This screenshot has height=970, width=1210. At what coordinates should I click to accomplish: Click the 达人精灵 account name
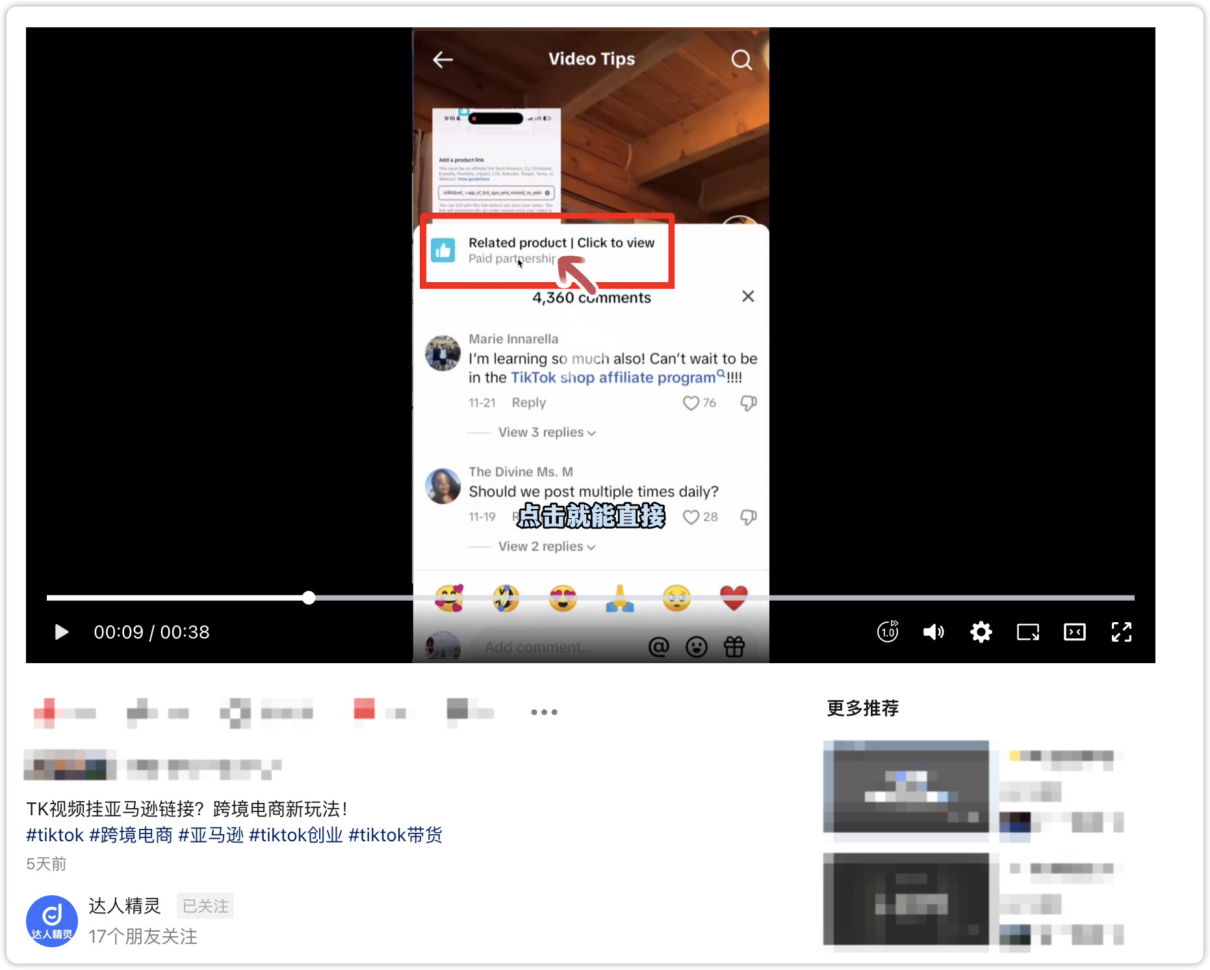pyautogui.click(x=125, y=906)
